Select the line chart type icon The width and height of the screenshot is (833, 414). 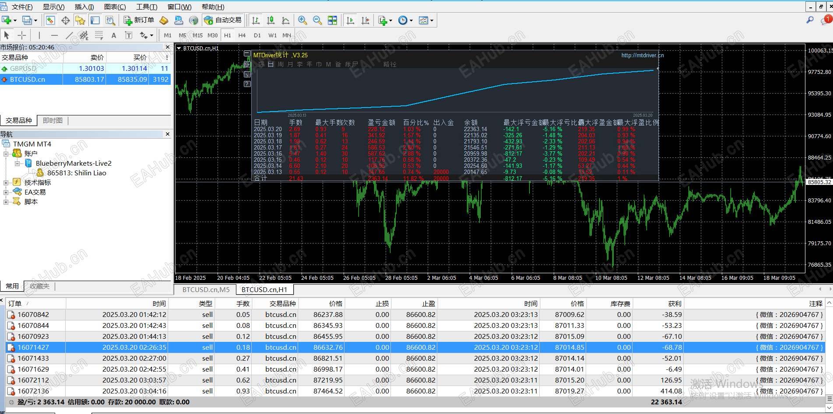coord(286,20)
